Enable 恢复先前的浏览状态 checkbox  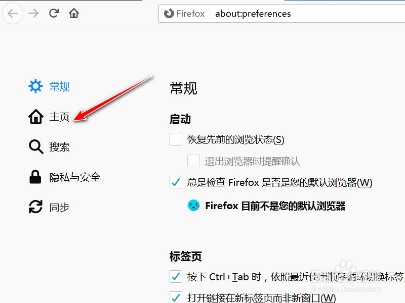[176, 139]
